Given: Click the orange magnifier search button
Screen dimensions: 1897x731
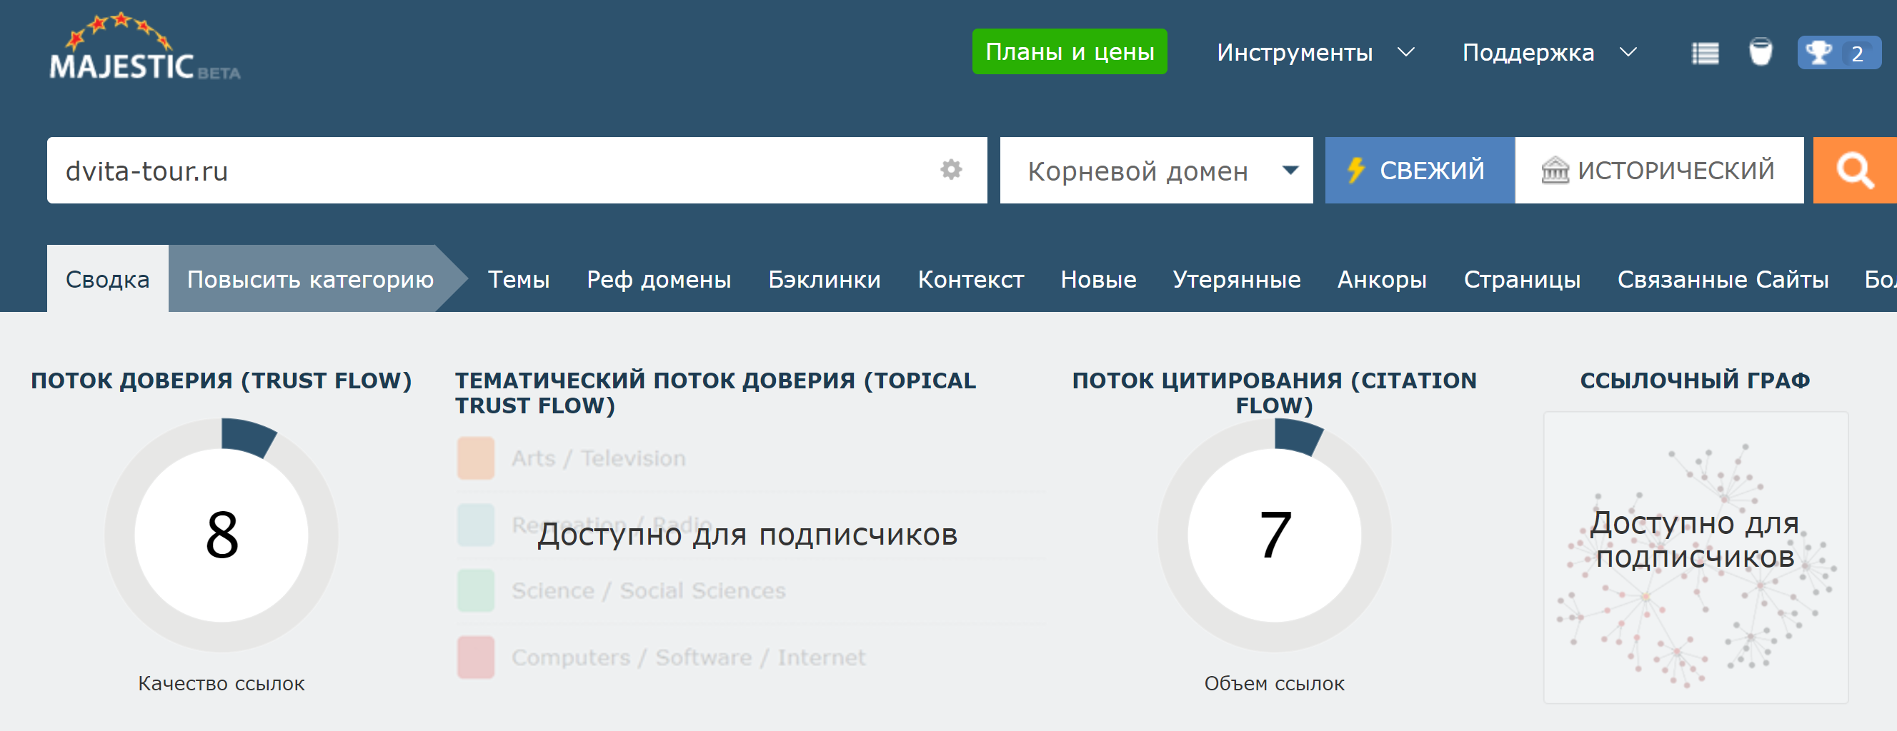Looking at the screenshot, I should click(x=1854, y=170).
